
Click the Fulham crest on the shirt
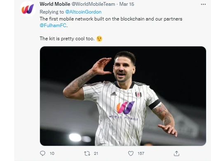coord(138,95)
